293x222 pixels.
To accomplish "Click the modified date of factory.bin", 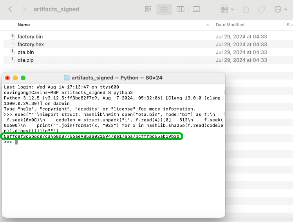I will (241, 36).
